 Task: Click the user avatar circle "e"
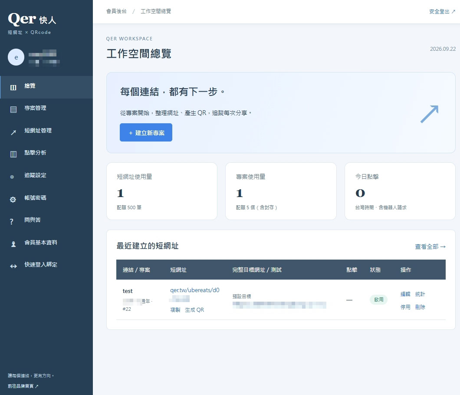[x=16, y=57]
